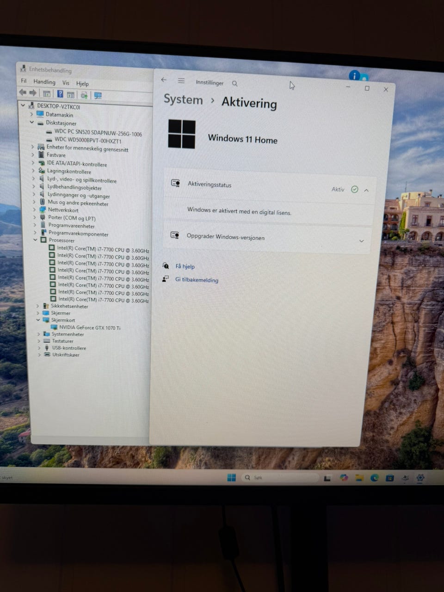Open the Hjelp menu
444x592 pixels.
click(x=82, y=84)
